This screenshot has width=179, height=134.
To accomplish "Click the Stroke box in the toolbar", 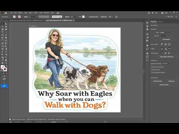I will coord(5,69).
